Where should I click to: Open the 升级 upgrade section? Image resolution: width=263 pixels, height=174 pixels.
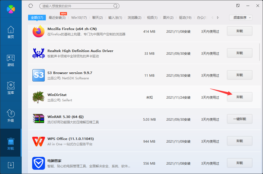click(11, 116)
